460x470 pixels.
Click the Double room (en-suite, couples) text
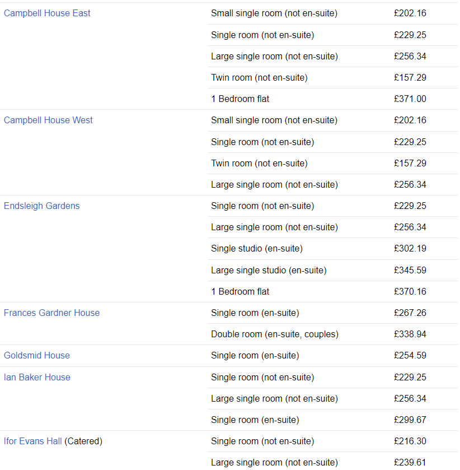(x=275, y=334)
